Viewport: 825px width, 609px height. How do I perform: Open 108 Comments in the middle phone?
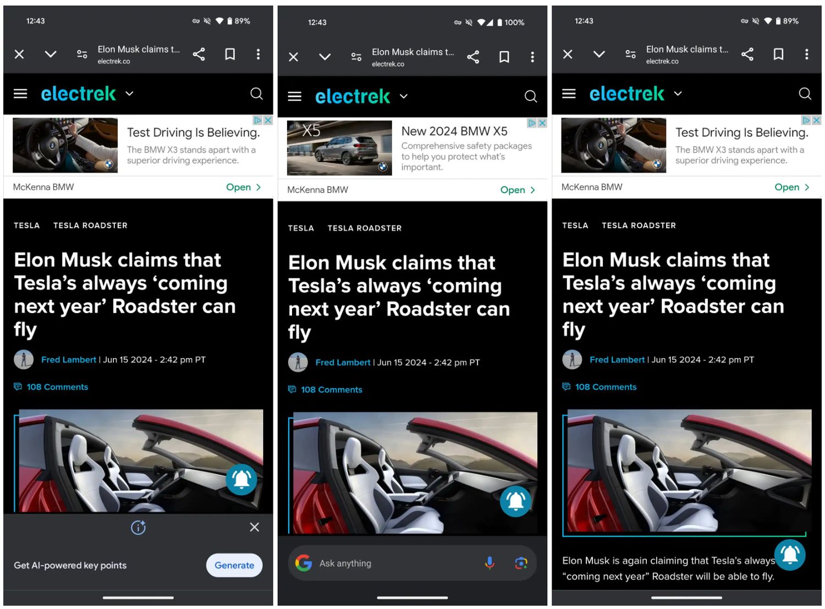tap(331, 389)
